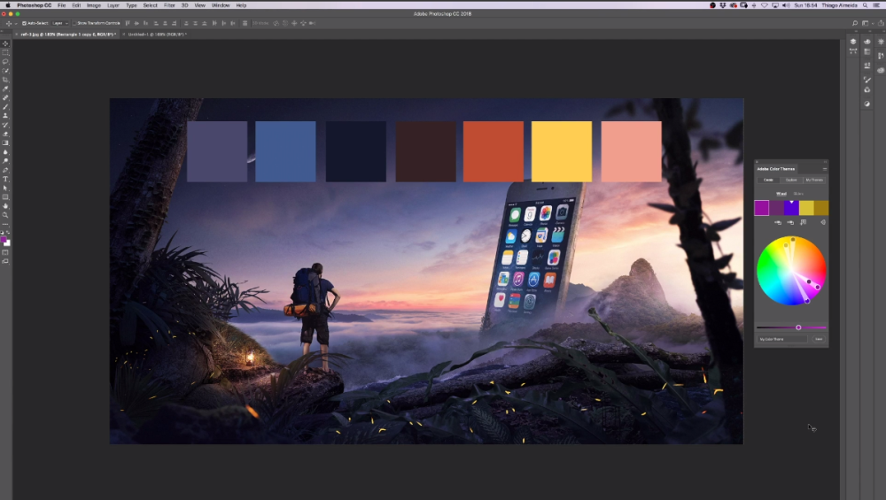This screenshot has width=886, height=500.
Task: Select the Rectangle shape tool
Action: (5, 197)
